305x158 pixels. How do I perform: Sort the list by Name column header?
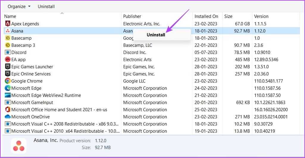click(x=10, y=16)
